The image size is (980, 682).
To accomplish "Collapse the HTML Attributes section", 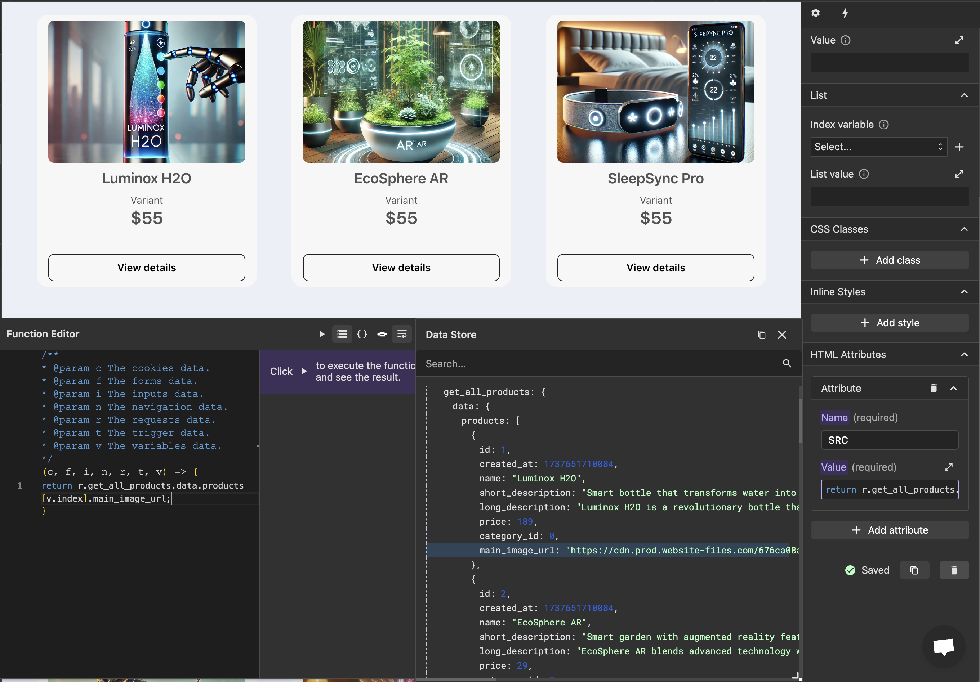I will (x=964, y=354).
